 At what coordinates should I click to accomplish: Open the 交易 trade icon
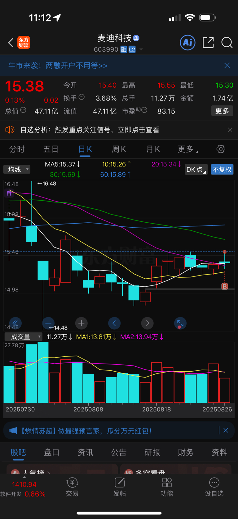(x=72, y=487)
